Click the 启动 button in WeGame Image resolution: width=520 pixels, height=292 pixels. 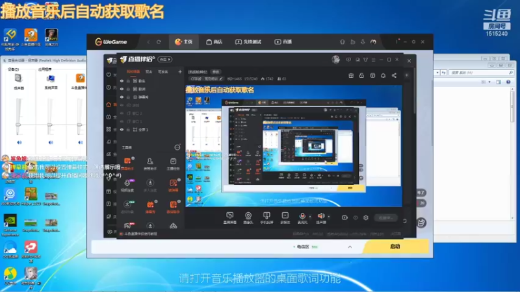pyautogui.click(x=395, y=247)
